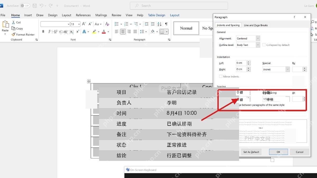Click Cancel in Paragraph dialog
The height and width of the screenshot is (178, 317).
click(300, 152)
